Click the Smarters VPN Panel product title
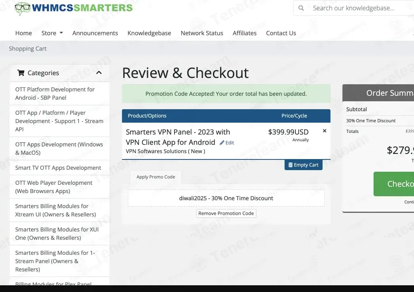 click(x=178, y=137)
